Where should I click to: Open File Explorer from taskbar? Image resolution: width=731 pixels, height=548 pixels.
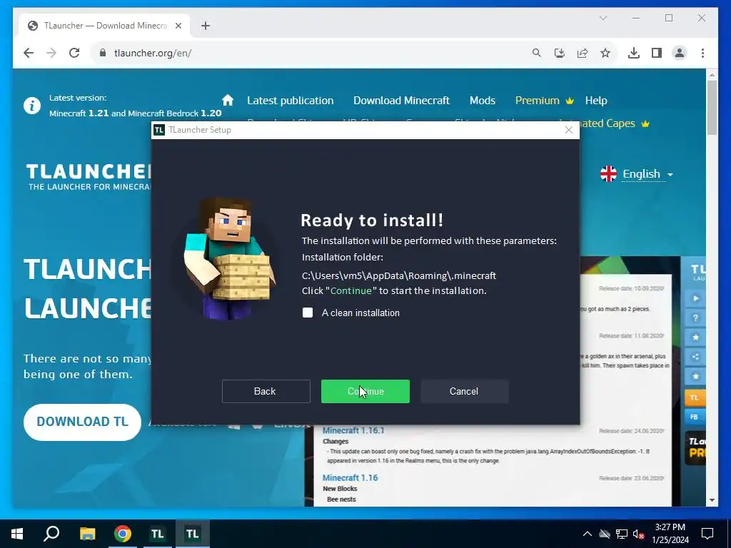(x=87, y=534)
